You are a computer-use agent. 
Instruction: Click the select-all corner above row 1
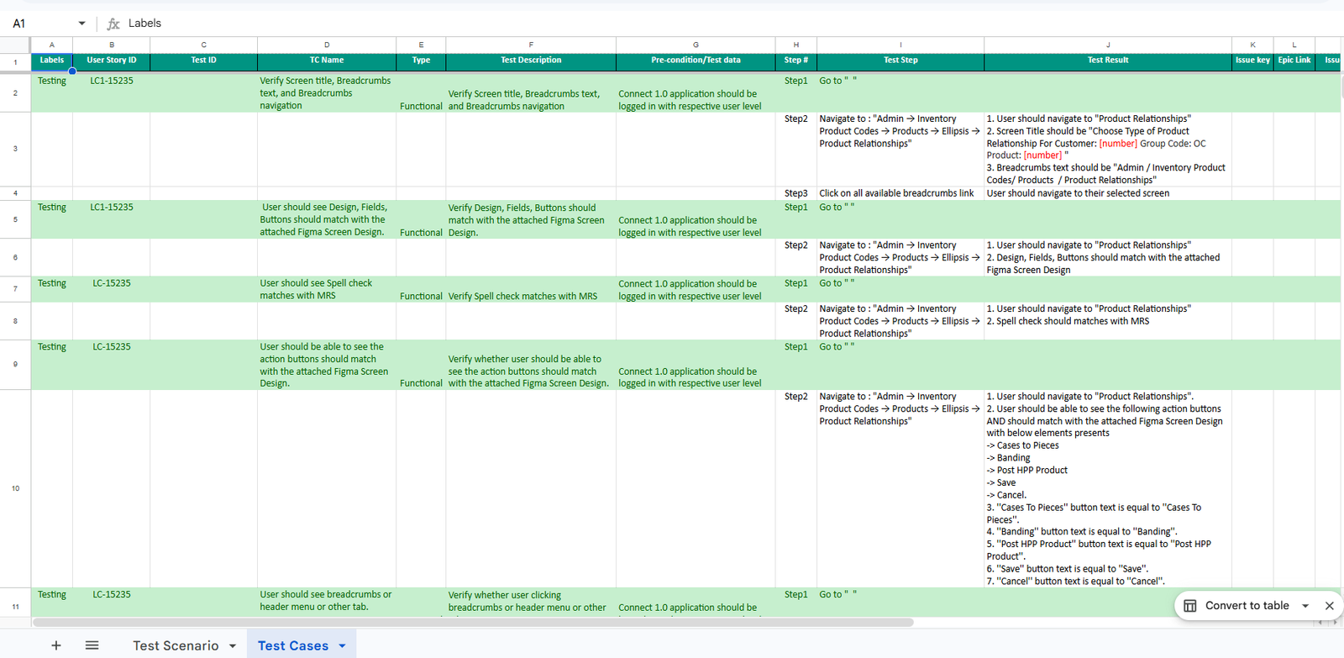pyautogui.click(x=15, y=45)
